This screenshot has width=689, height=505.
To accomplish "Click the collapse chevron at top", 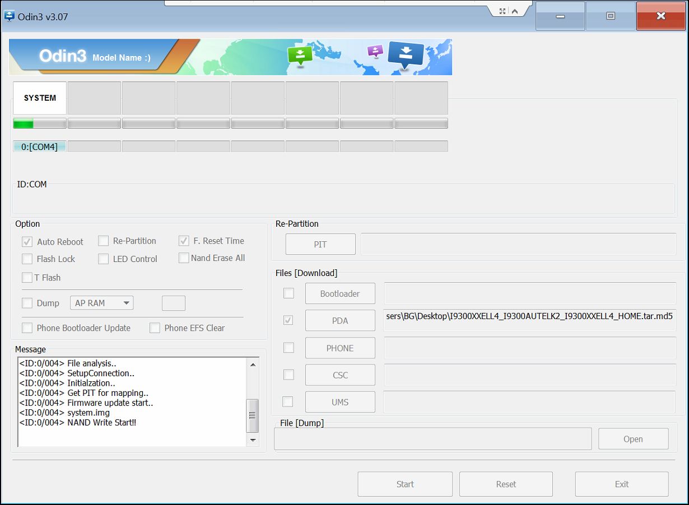I will (515, 11).
